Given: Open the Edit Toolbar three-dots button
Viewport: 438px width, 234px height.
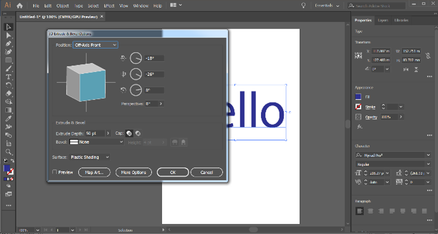Looking at the screenshot, I should [8, 206].
